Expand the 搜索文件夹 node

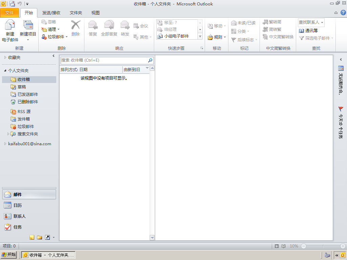8,134
